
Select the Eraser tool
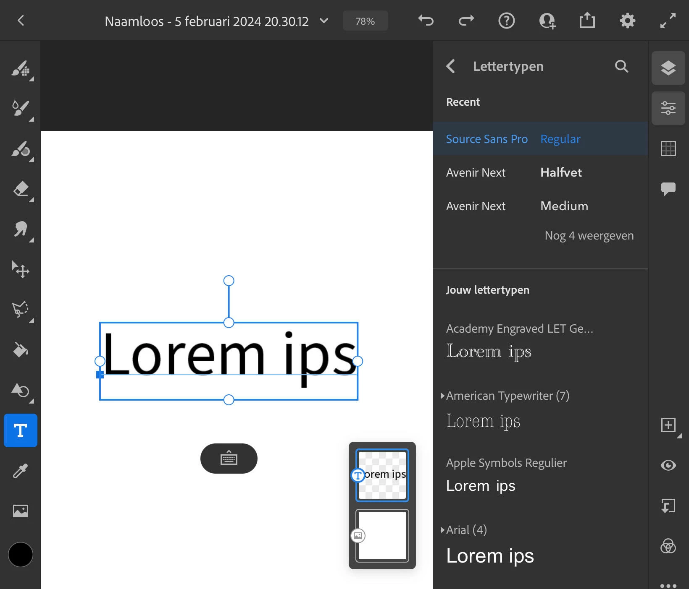point(21,190)
